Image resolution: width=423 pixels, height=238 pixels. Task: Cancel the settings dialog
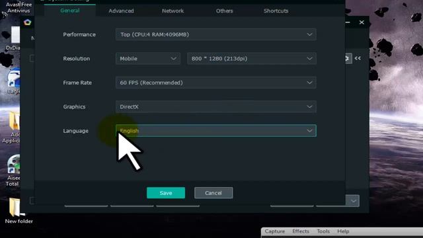coord(213,193)
